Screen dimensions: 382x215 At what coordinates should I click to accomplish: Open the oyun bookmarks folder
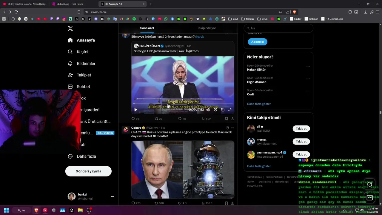262,19
